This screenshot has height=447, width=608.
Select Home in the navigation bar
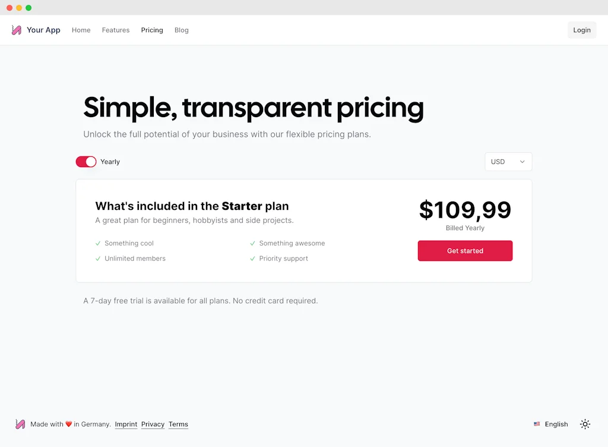[x=81, y=30]
